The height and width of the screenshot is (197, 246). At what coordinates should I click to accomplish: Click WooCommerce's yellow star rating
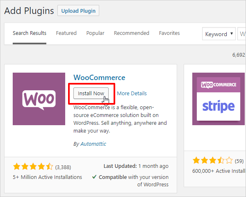[x=33, y=167]
